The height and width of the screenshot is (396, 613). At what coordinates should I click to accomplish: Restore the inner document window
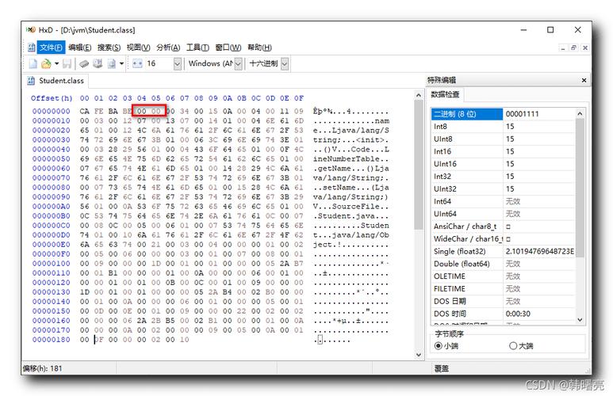point(573,48)
